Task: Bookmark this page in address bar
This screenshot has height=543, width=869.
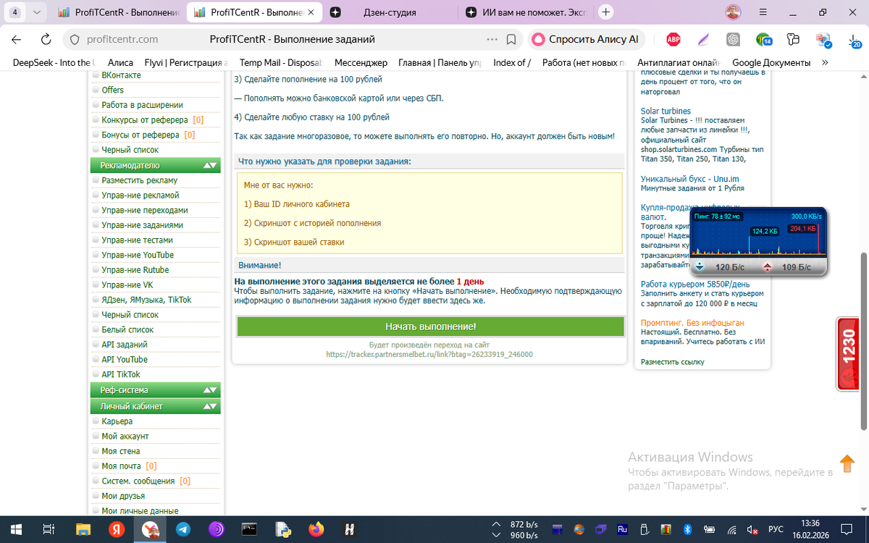Action: coord(511,40)
